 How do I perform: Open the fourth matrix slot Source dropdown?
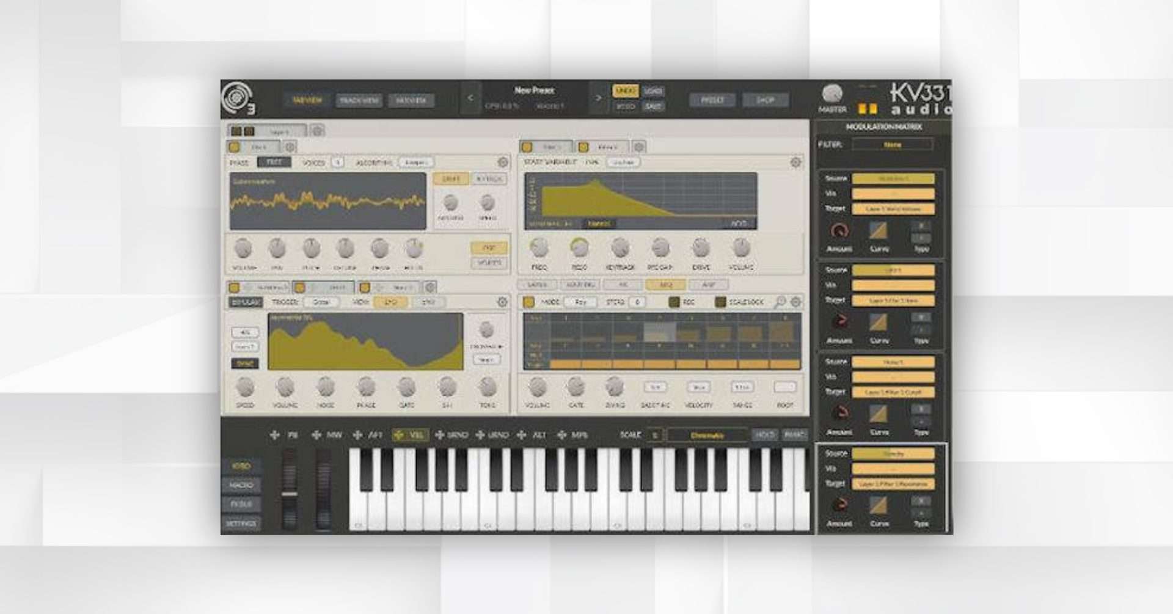893,453
